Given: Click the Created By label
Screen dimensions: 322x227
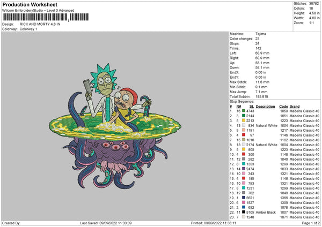Looking at the screenshot, I should point(11,223).
